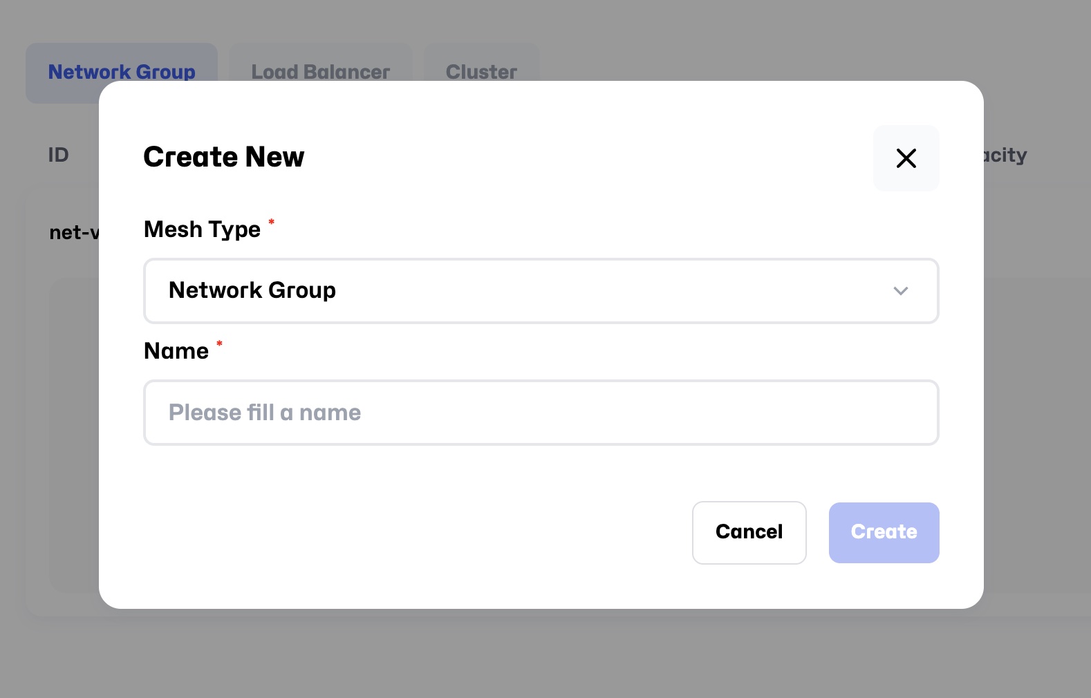Select the Network Group value in Mesh Type
This screenshot has height=698, width=1091.
(252, 290)
